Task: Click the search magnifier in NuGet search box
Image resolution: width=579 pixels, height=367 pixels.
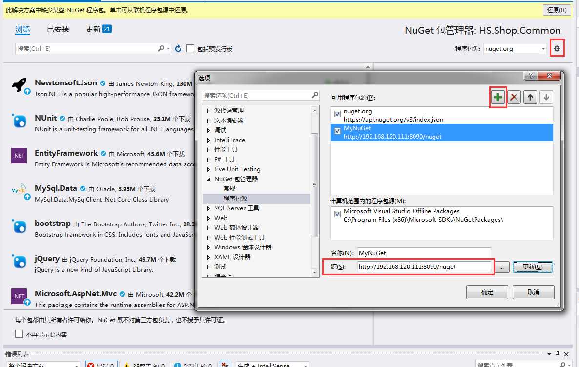Action: [161, 48]
